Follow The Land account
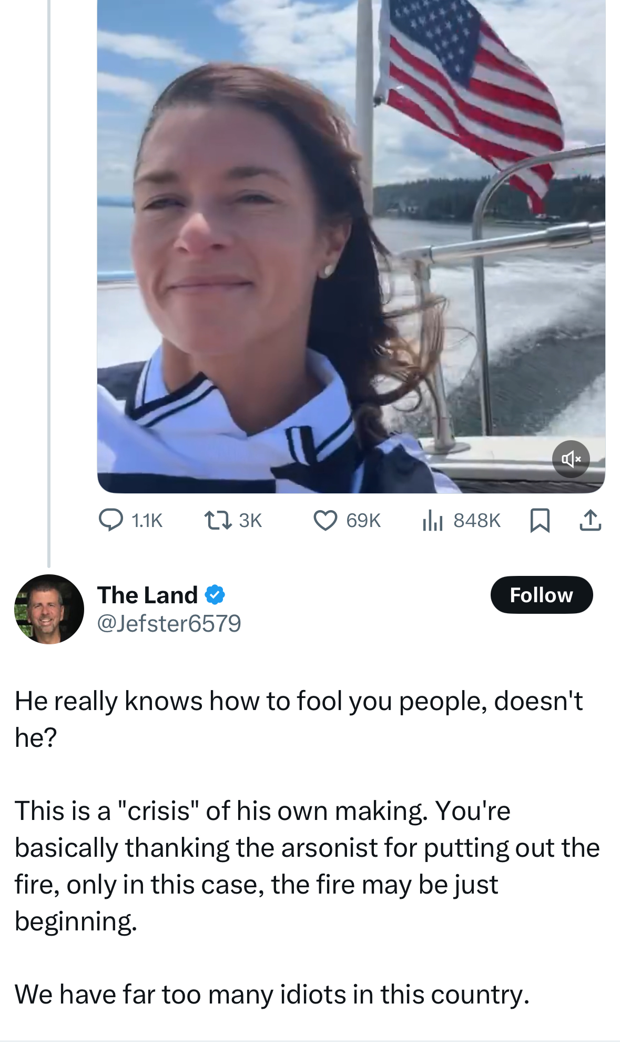The height and width of the screenshot is (1054, 620). click(x=542, y=595)
